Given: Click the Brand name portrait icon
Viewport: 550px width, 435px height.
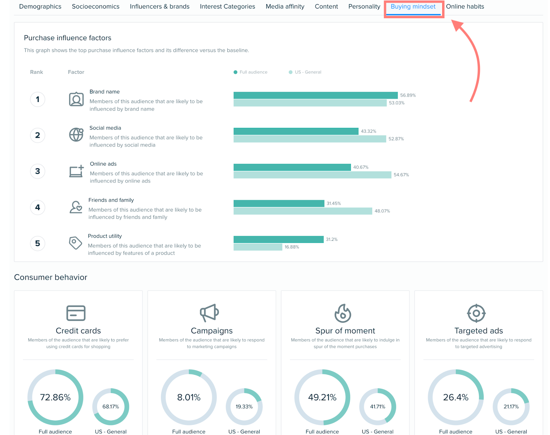Looking at the screenshot, I should tap(76, 99).
